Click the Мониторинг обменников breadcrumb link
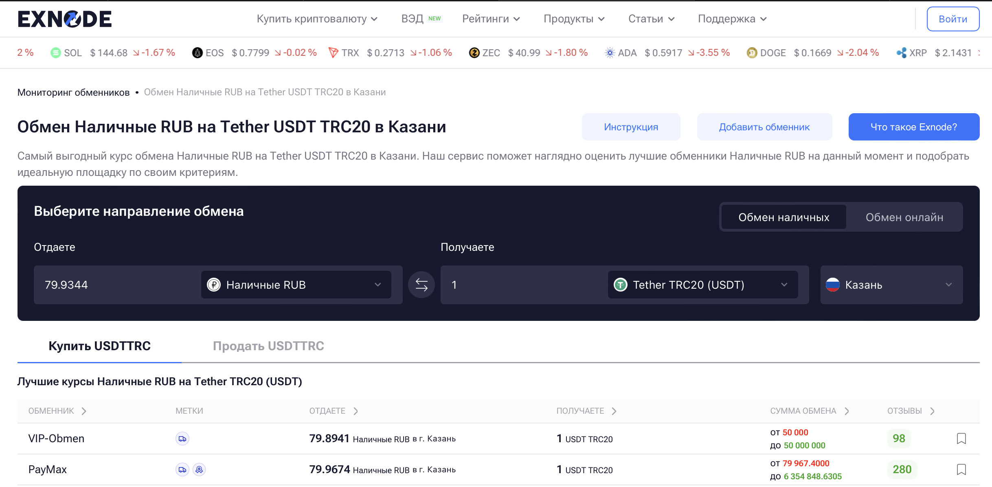 click(x=73, y=92)
